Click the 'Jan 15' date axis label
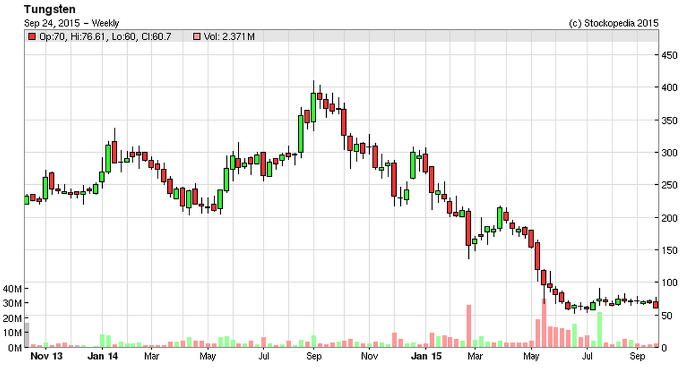687x375 pixels. tap(426, 356)
